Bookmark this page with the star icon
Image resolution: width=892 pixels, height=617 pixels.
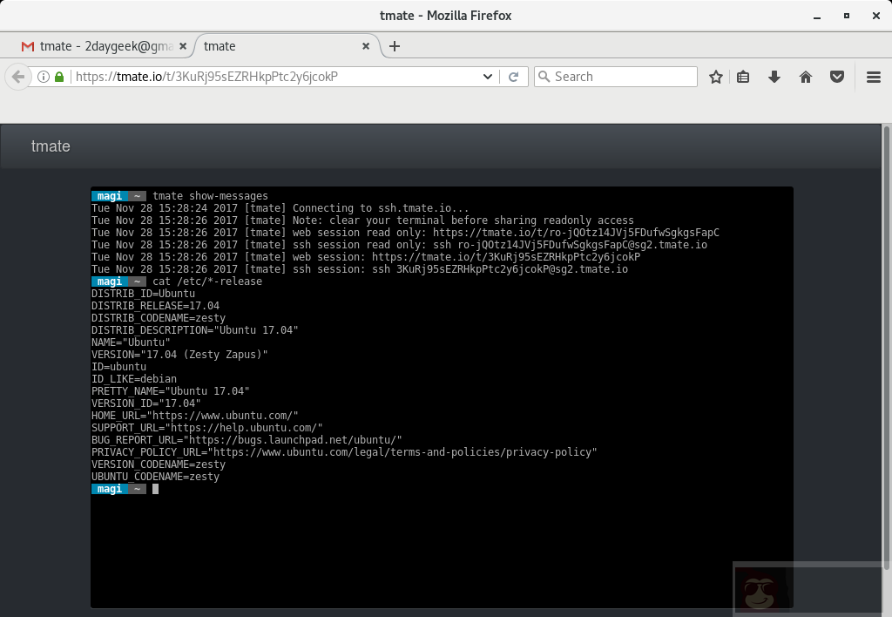pos(716,77)
